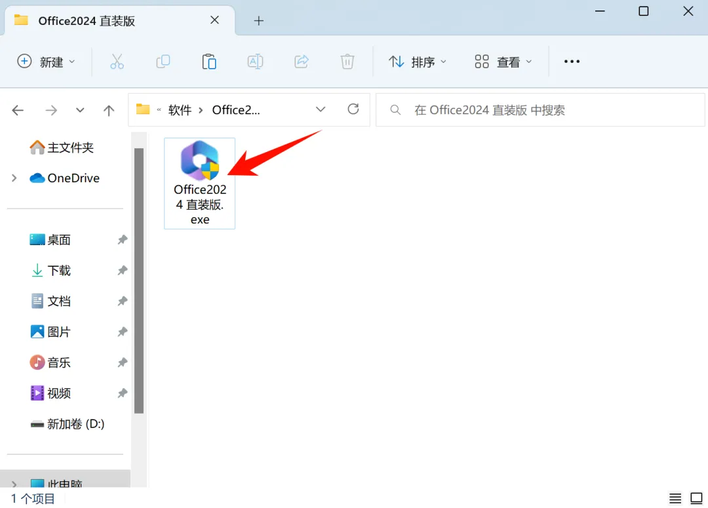Click the Delete trash can icon
Viewport: 708px width, 508px height.
coord(347,62)
